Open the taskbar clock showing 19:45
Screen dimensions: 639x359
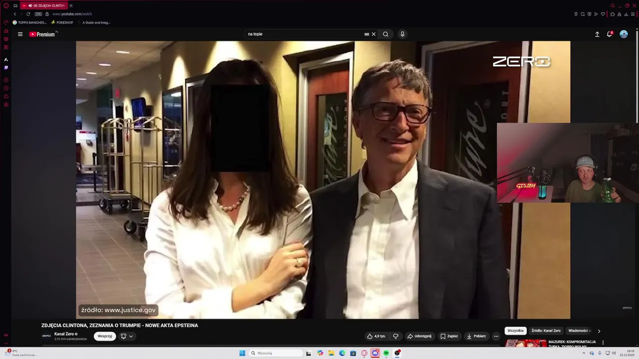(627, 353)
